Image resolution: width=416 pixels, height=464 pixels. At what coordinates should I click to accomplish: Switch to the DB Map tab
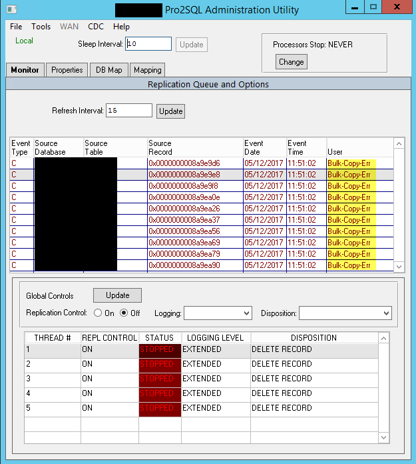pyautogui.click(x=109, y=70)
